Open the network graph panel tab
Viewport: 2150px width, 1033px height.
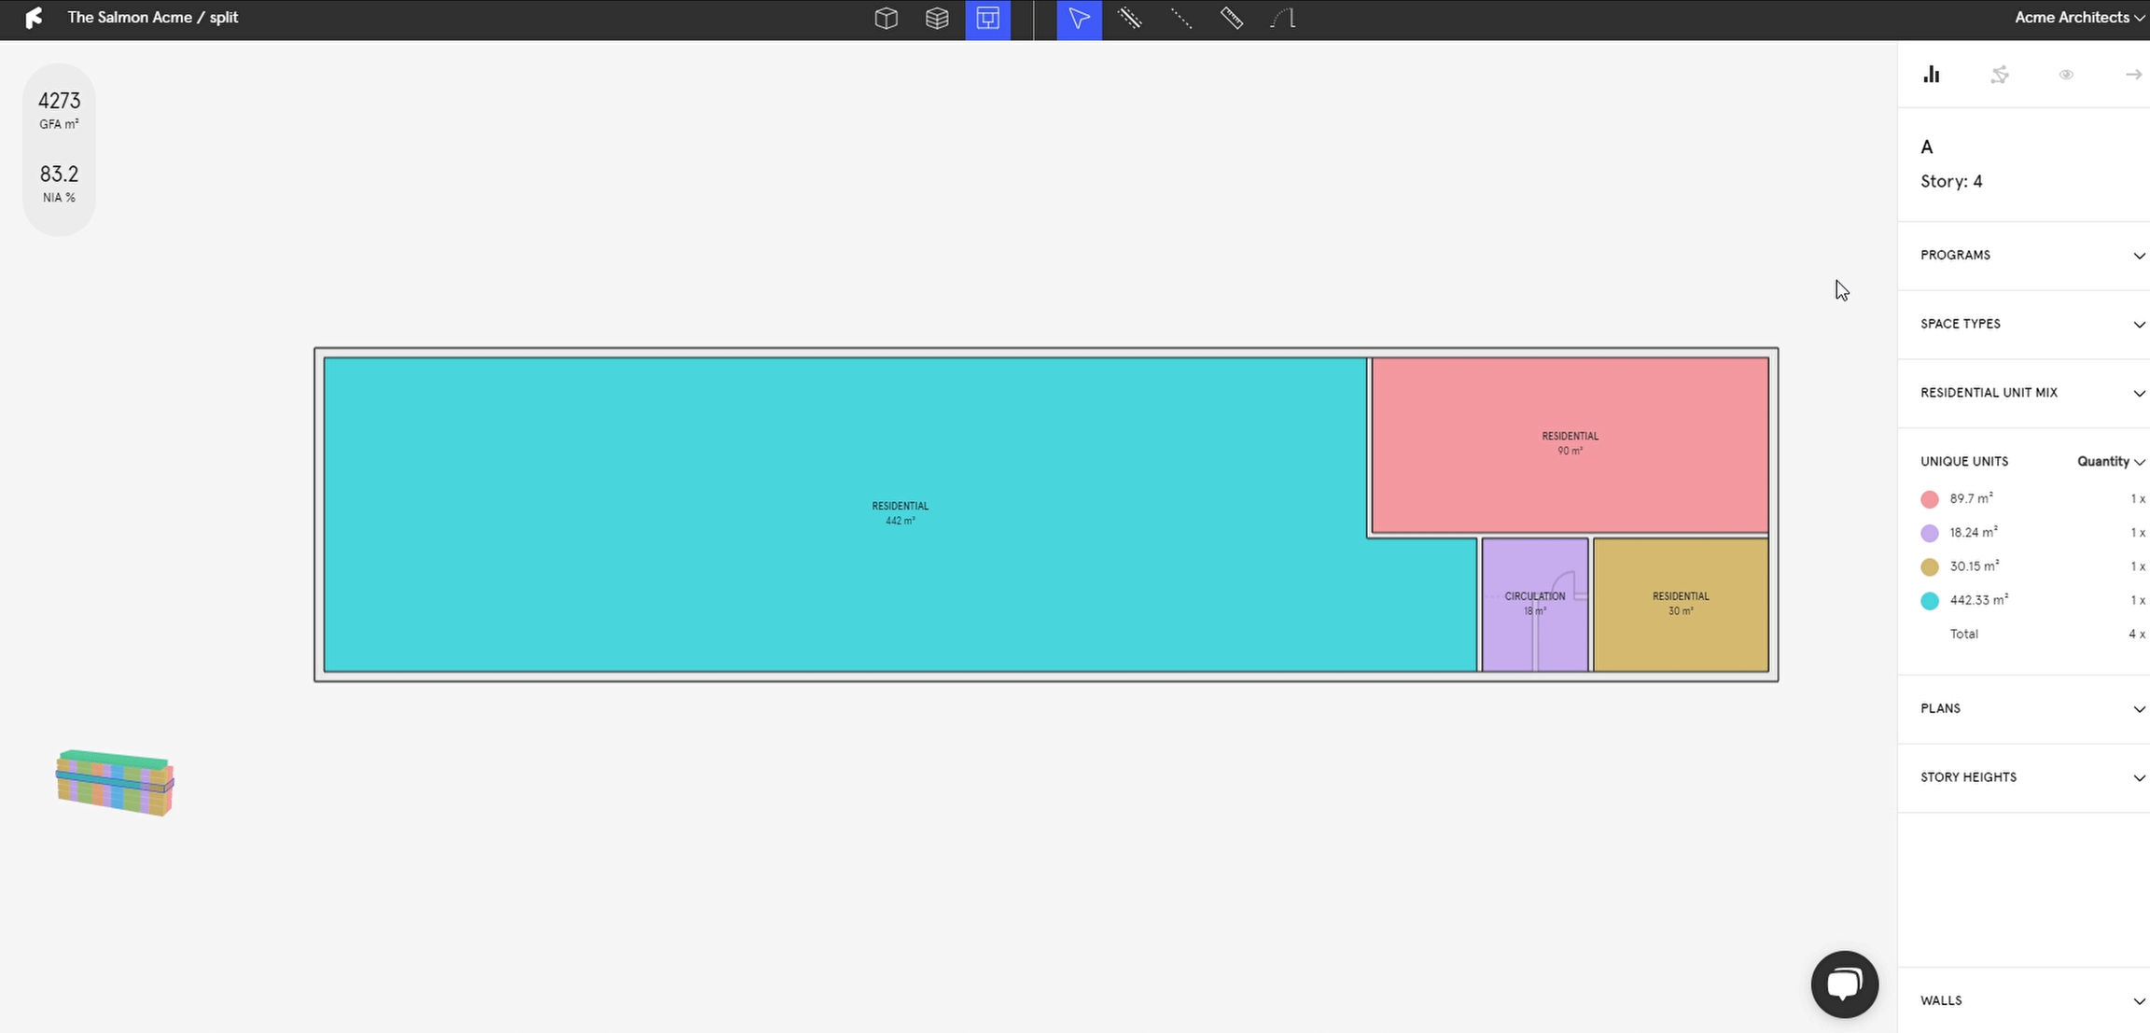coord(1999,75)
